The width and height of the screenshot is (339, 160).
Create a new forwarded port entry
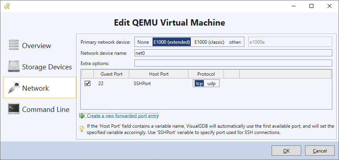pos(123,116)
